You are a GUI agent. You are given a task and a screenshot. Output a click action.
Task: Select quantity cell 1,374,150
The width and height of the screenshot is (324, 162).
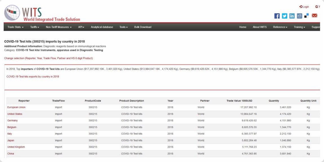point(285,147)
